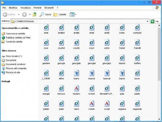Viewport: 162px width, 122px height.
Task: Select the gautami font file
Action: coord(46,60)
